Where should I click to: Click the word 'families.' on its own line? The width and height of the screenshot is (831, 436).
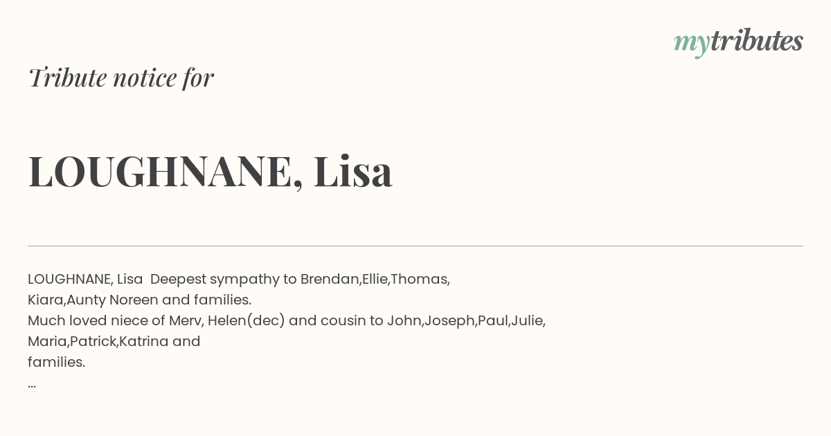56,362
